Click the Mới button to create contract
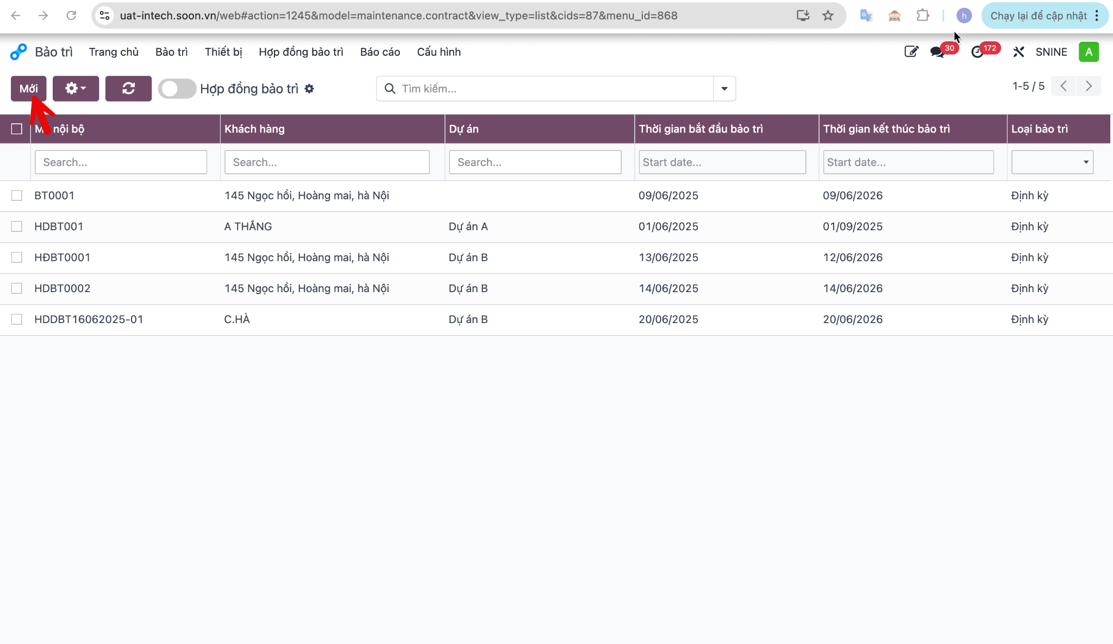The height and width of the screenshot is (644, 1113). coord(28,89)
